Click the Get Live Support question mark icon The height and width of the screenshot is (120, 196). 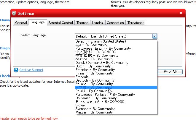tap(16, 70)
